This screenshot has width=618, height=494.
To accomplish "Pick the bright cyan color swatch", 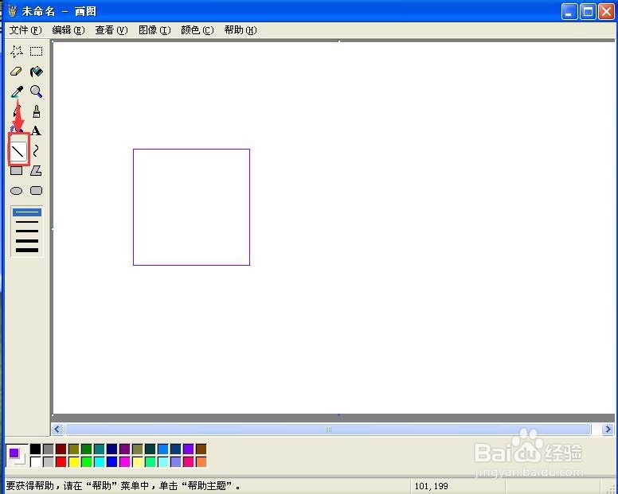I will pyautogui.click(x=100, y=461).
